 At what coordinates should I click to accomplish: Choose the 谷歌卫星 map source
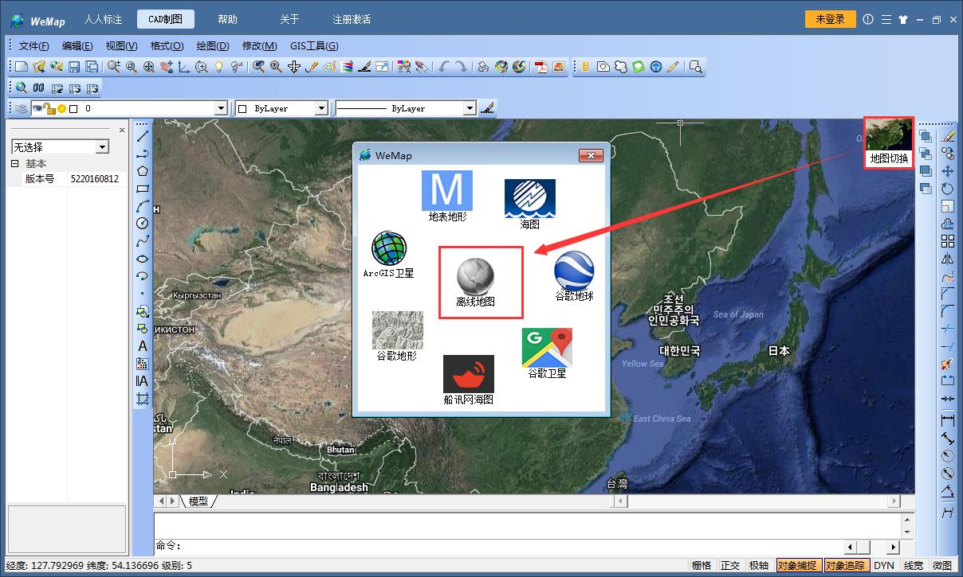[x=548, y=353]
